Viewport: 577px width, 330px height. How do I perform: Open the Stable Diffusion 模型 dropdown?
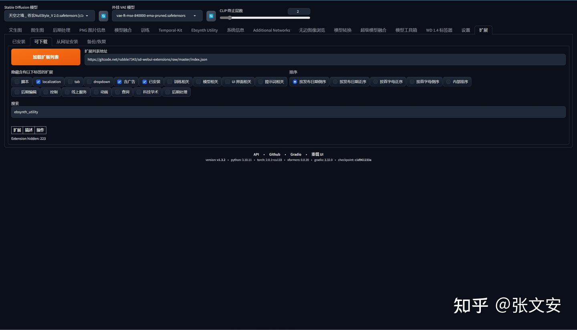[x=49, y=16]
